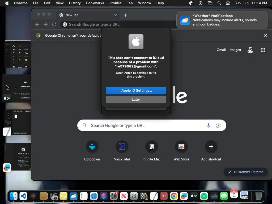The height and width of the screenshot is (204, 272).
Task: Open TextEdit in the Dock
Action: click(154, 196)
